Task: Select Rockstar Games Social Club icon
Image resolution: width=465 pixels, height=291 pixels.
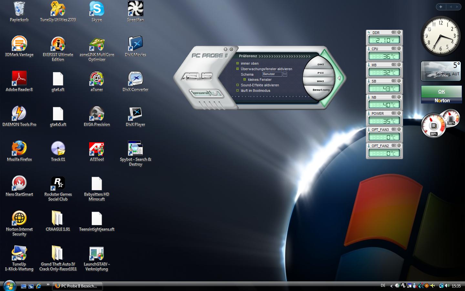Action: 58,189
